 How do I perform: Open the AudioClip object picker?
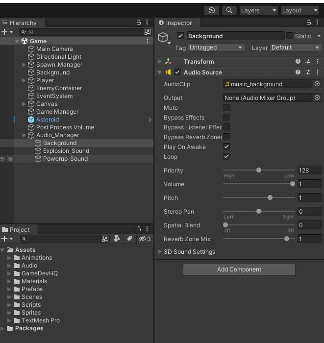[317, 84]
